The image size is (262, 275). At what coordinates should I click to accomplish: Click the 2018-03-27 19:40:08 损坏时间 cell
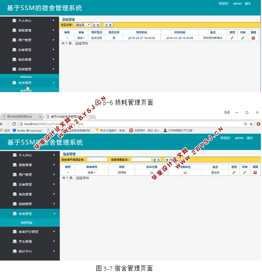(142, 38)
